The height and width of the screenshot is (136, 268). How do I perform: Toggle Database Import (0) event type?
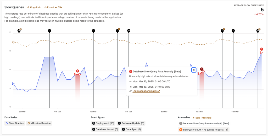[105, 129]
